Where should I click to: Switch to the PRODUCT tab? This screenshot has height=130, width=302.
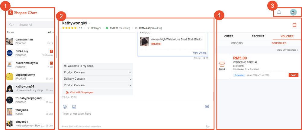pyautogui.click(x=258, y=36)
